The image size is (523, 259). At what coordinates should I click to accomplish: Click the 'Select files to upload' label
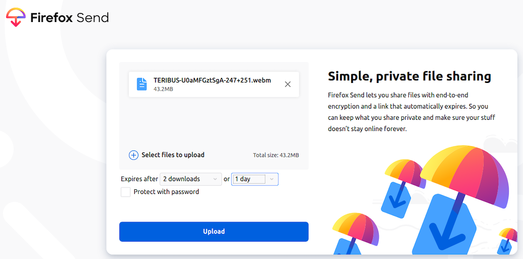point(173,155)
